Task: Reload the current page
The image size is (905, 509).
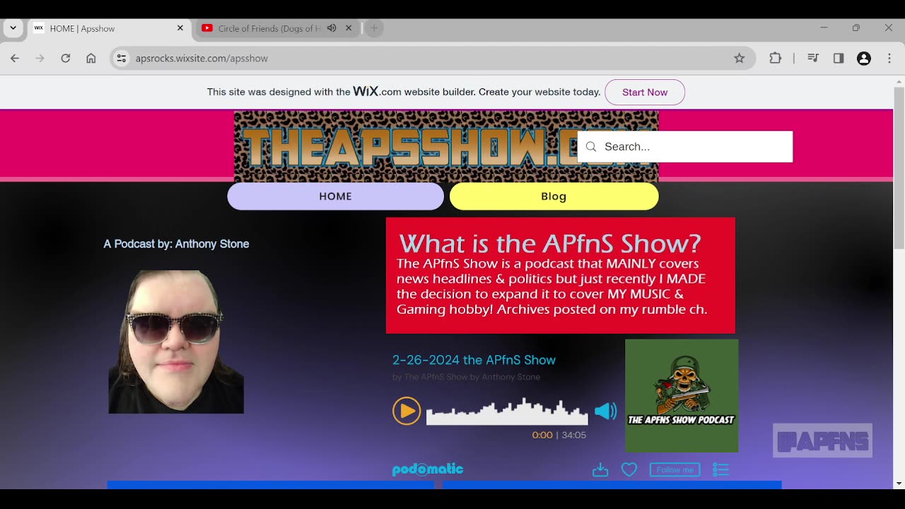Action: coord(65,58)
